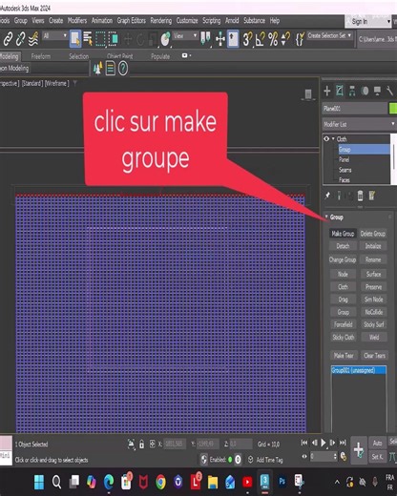Click the Make Group button
The height and width of the screenshot is (496, 397).
point(343,234)
